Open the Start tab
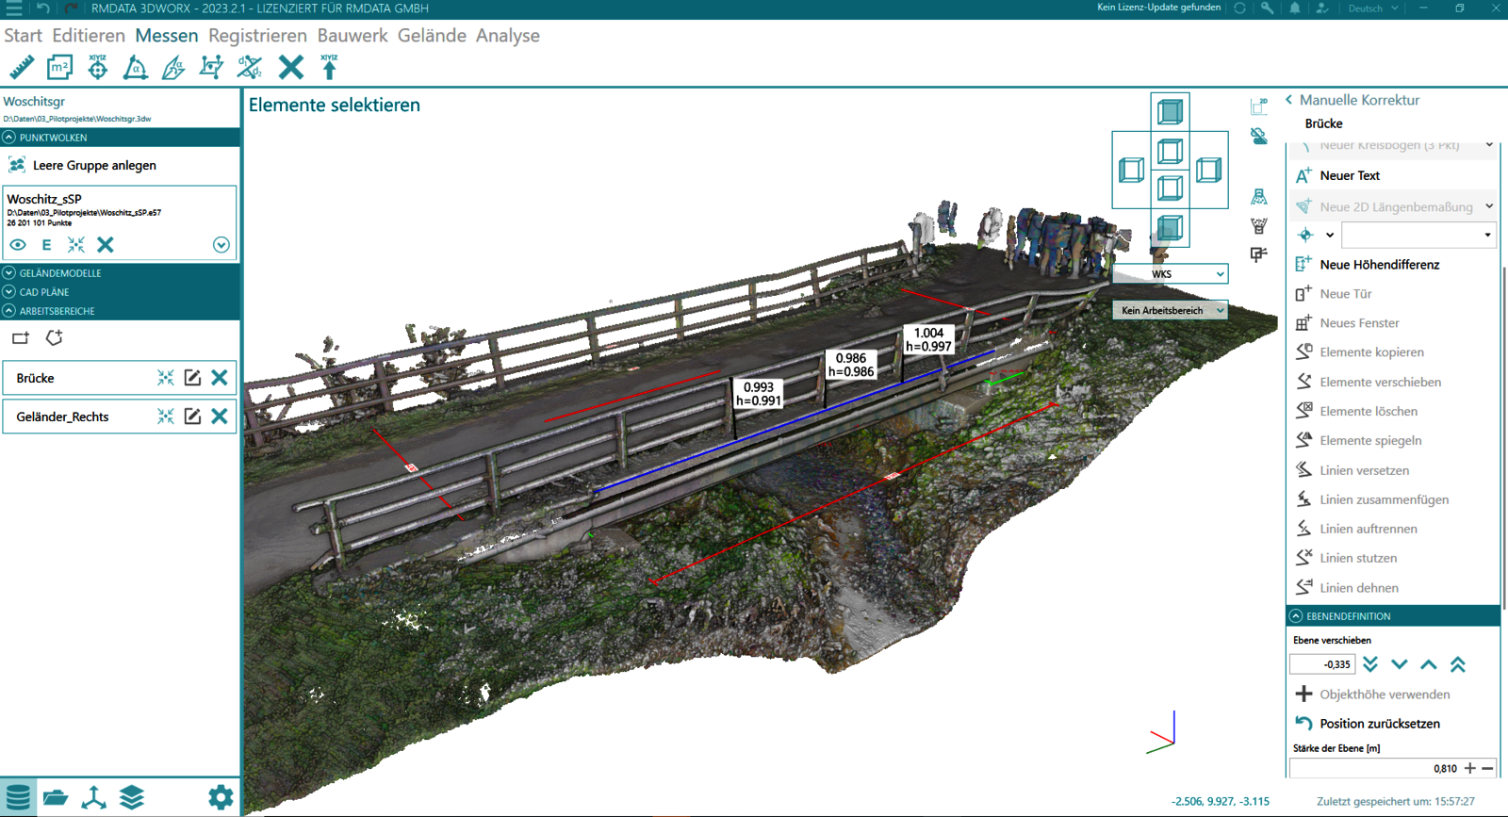 [x=23, y=36]
